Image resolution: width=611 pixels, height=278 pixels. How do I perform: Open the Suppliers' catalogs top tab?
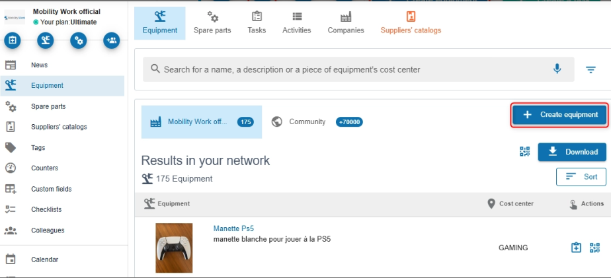coord(411,23)
